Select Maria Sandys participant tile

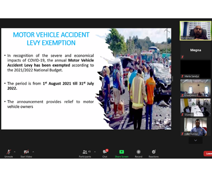tap(195, 69)
